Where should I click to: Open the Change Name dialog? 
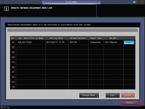point(89,95)
